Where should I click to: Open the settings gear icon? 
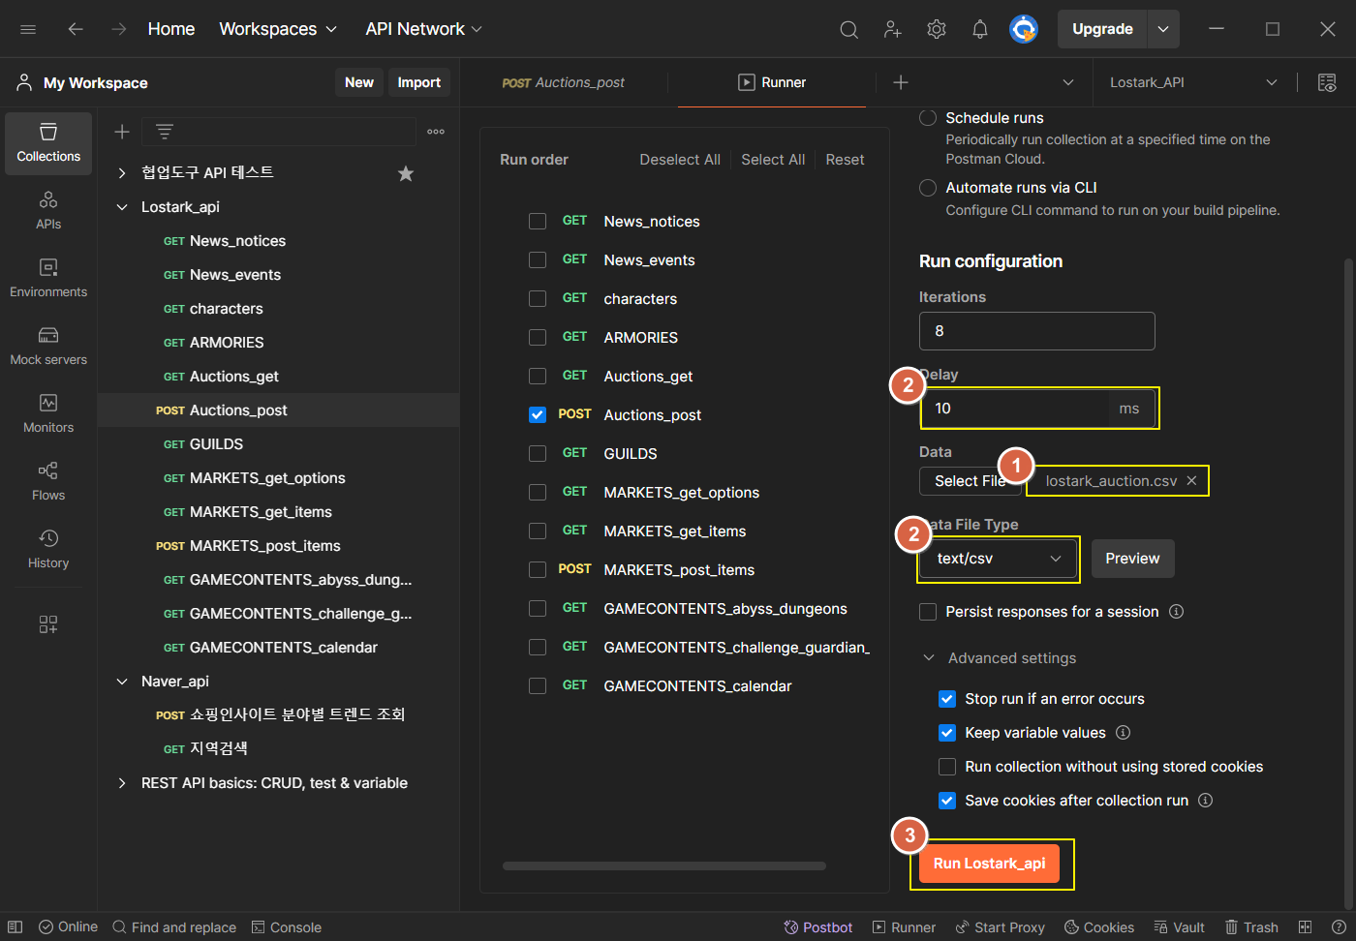(937, 29)
